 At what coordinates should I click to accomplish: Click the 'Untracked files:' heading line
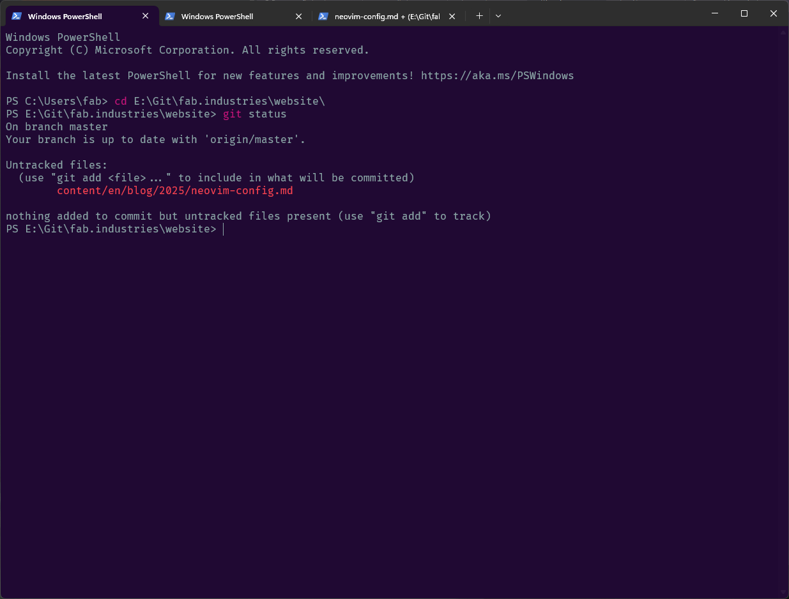(x=57, y=165)
